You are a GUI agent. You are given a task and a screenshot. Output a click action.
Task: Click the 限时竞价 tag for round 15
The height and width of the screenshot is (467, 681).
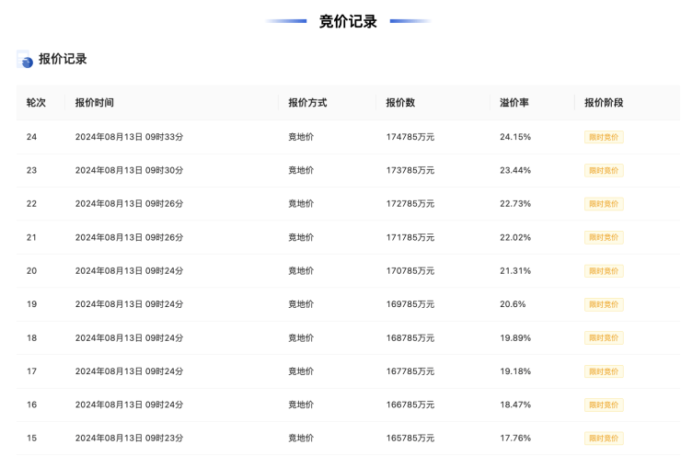point(604,439)
